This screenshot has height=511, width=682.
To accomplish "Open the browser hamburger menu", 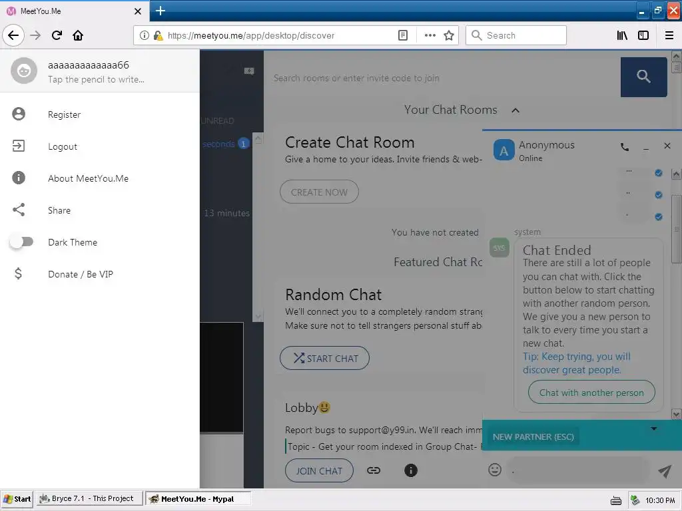I will point(669,35).
